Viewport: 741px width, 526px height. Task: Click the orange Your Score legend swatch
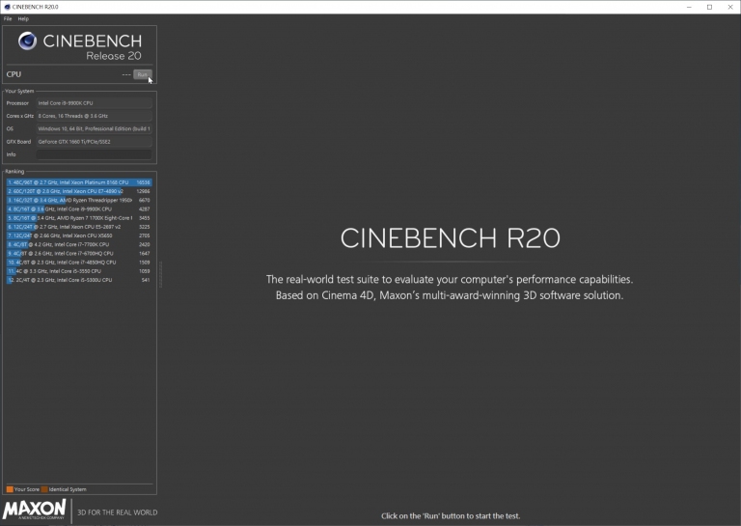click(10, 489)
